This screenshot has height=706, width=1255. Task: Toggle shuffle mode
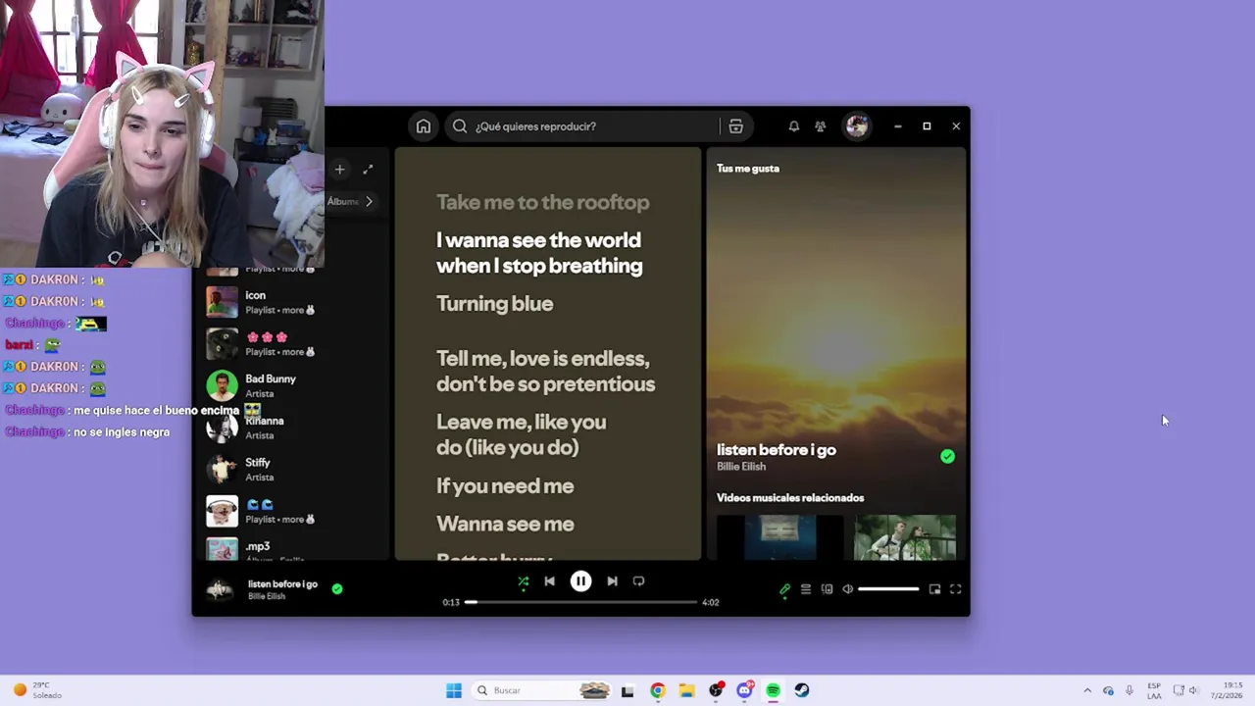(x=523, y=581)
